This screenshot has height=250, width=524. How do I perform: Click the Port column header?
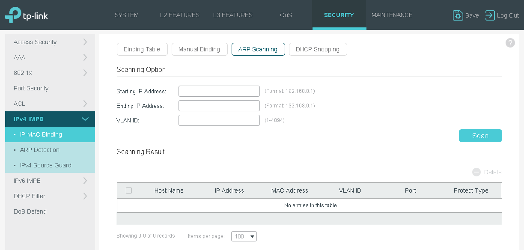[x=411, y=190]
